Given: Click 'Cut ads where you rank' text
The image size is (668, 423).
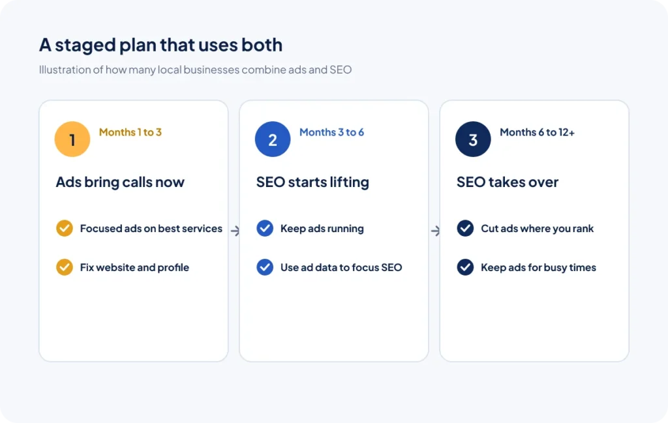Looking at the screenshot, I should point(538,229).
